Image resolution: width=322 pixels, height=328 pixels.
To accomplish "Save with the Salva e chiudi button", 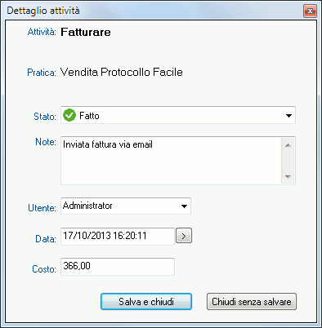I will tap(146, 301).
